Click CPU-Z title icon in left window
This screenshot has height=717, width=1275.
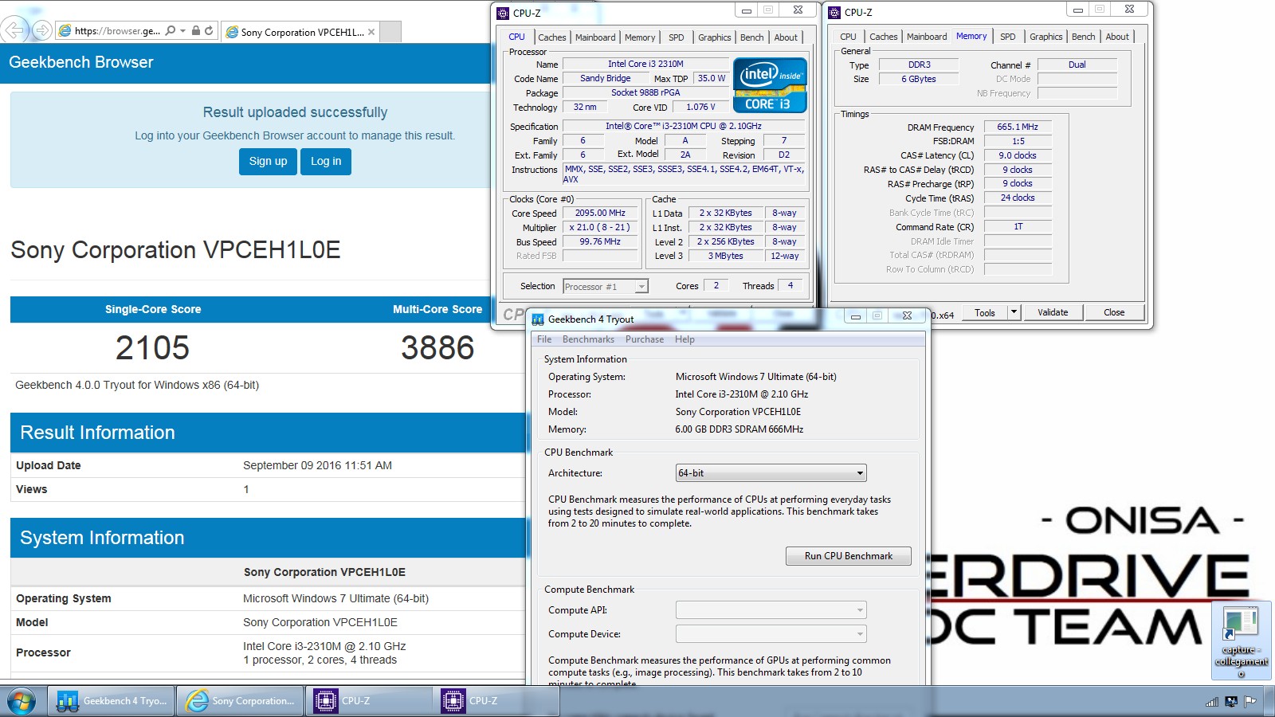(503, 13)
